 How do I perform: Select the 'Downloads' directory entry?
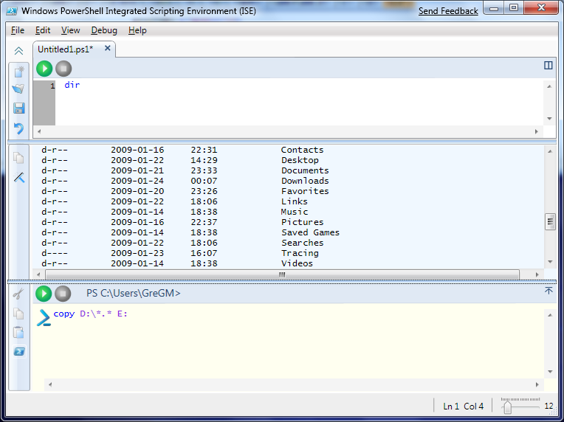coord(305,181)
